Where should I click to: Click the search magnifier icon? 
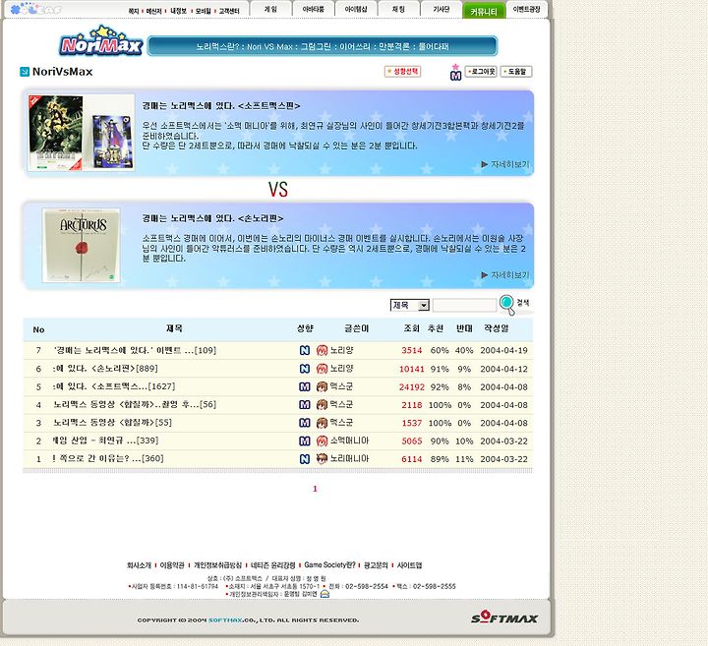coord(507,304)
